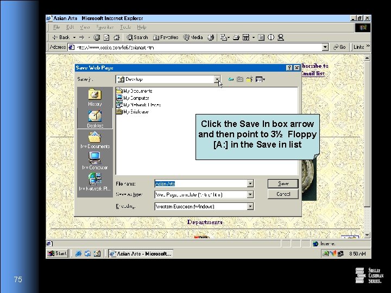Click the Forward arrow in IE toolbar
391x293 pixels.
pos(82,37)
